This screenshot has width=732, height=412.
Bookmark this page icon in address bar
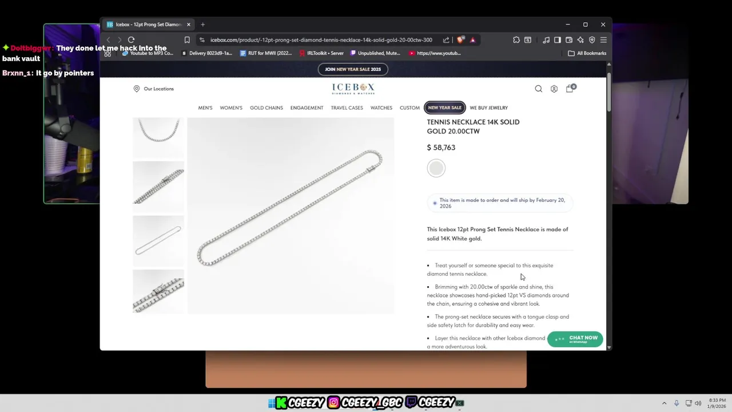[x=187, y=40]
